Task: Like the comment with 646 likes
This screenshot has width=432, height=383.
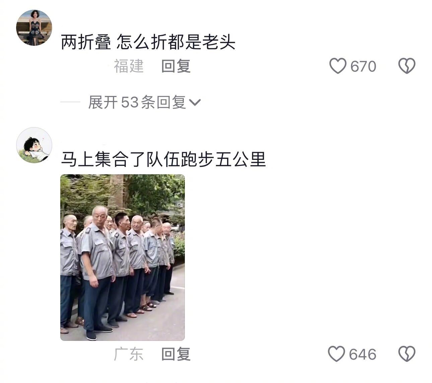Action: [x=336, y=354]
